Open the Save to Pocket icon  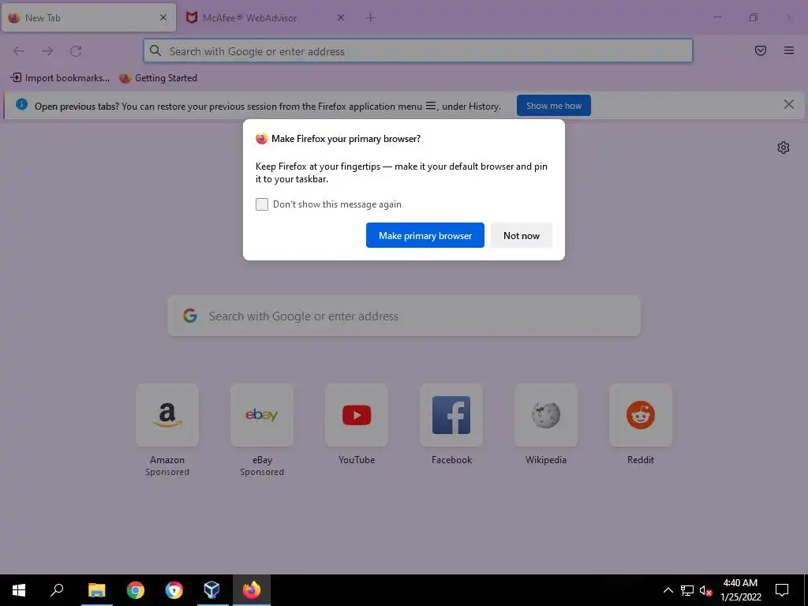pos(760,50)
